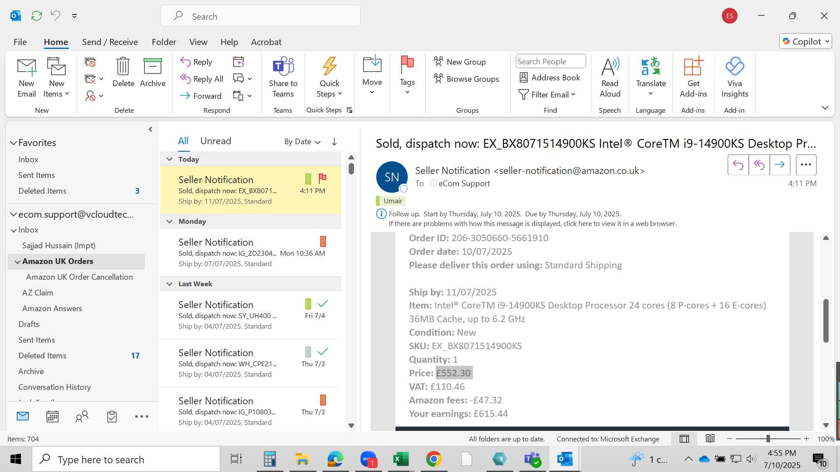This screenshot has width=840, height=472.
Task: Click Reply All arrow in reading pane
Action: point(759,165)
